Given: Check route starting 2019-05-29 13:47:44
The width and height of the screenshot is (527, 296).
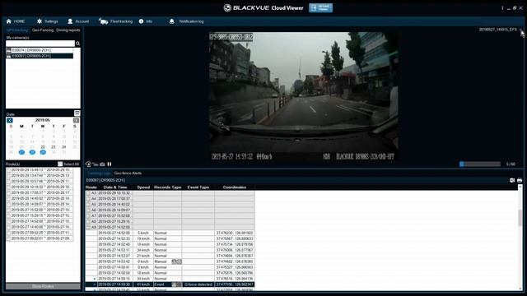Looking at the screenshot, I should click(8, 175).
